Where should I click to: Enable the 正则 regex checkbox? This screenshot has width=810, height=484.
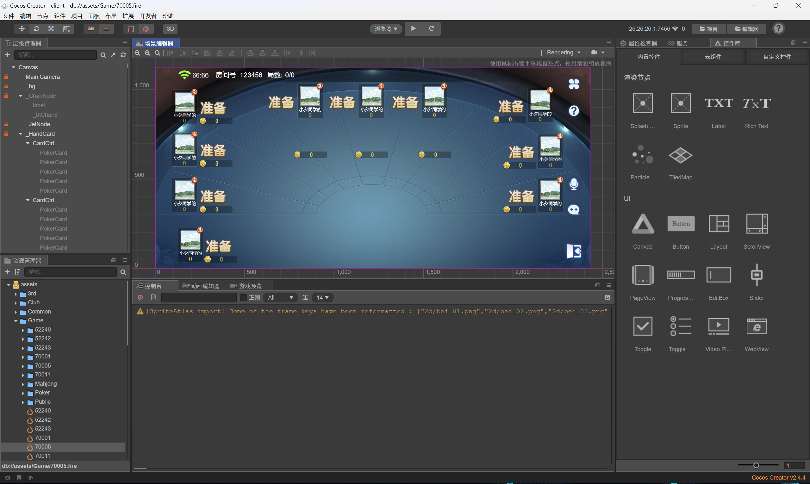(243, 297)
